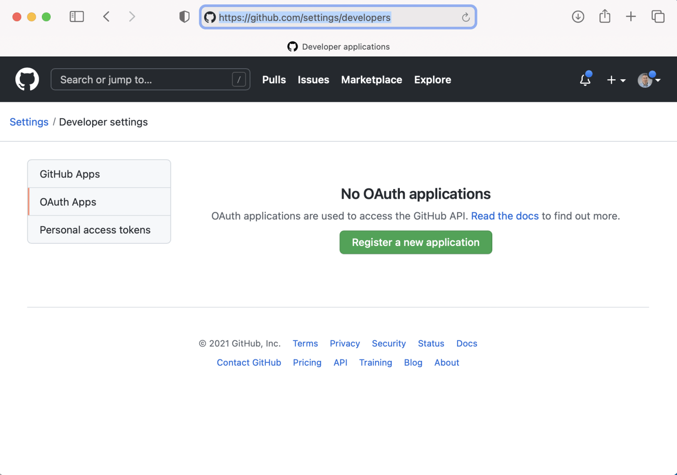This screenshot has height=475, width=677.
Task: Open the user avatar profile menu
Action: coord(649,80)
